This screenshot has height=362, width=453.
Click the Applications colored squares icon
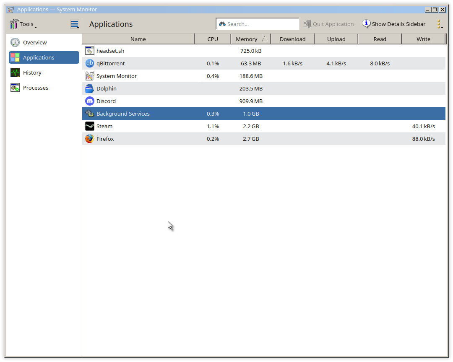coord(15,57)
